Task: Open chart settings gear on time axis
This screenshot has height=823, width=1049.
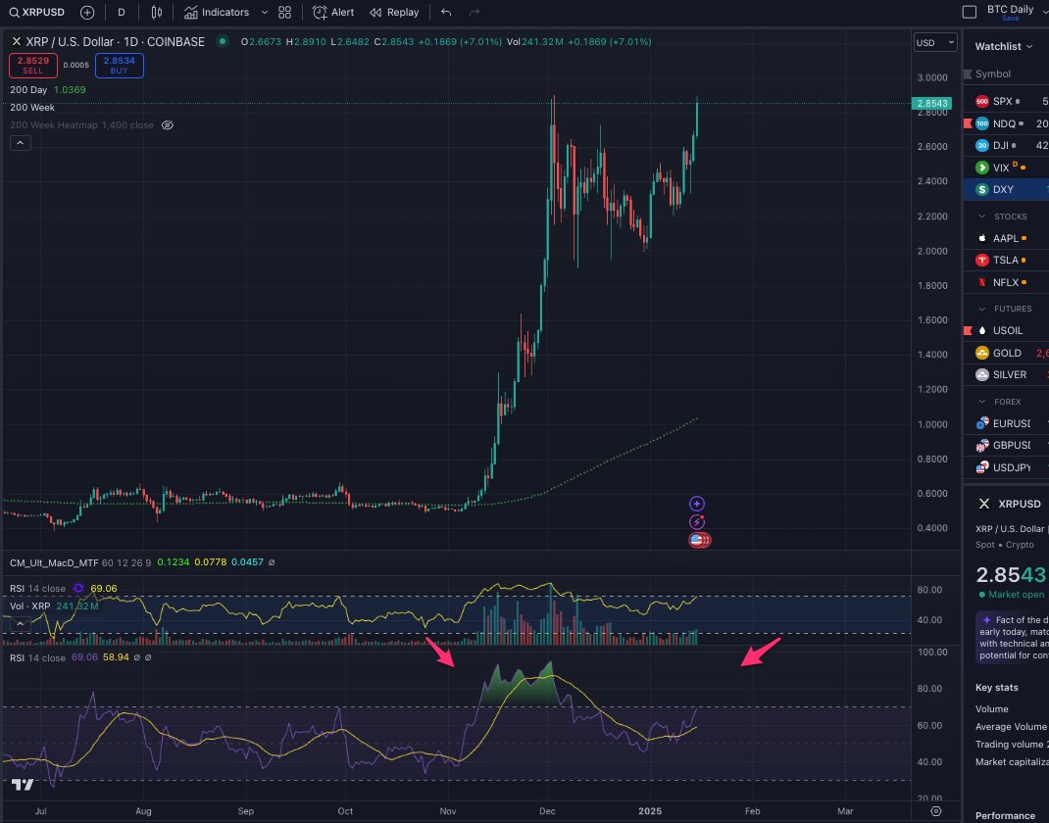Action: 936,811
